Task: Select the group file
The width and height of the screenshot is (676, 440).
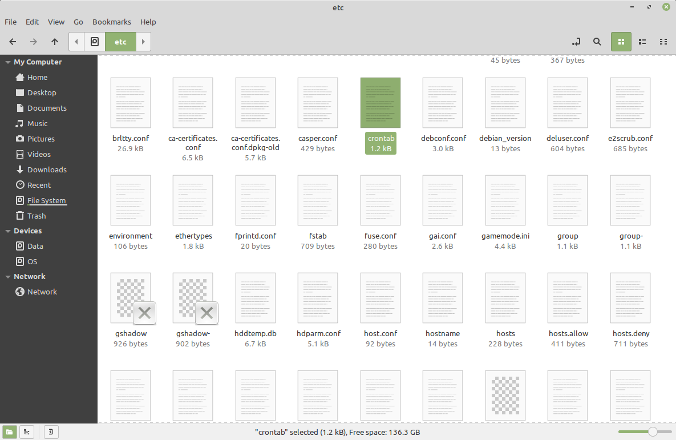Action: click(x=568, y=200)
